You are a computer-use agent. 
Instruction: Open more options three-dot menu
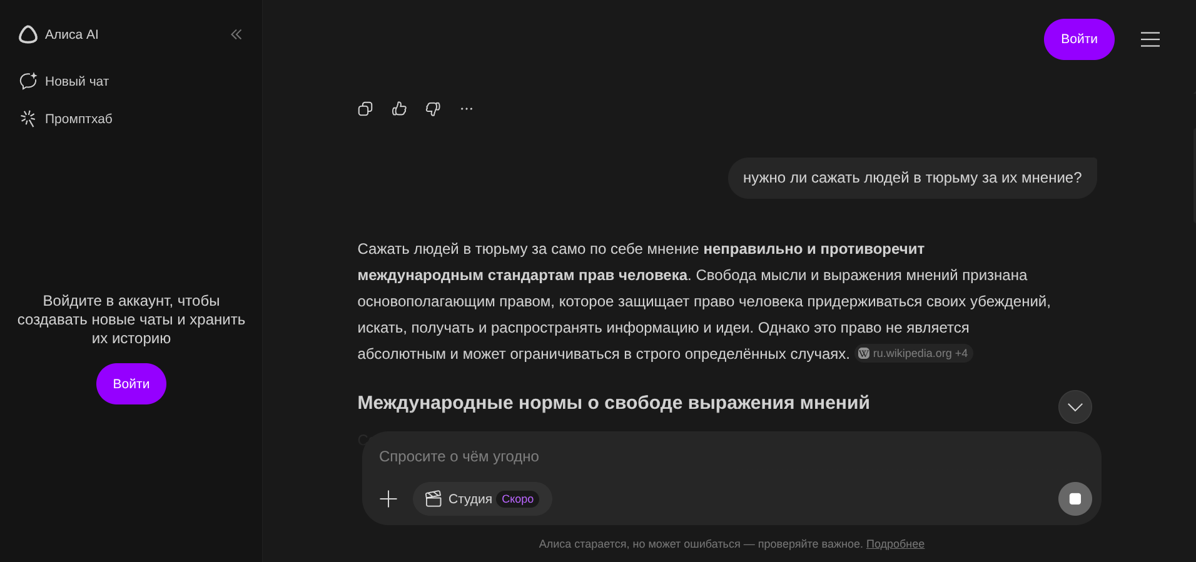tap(467, 109)
